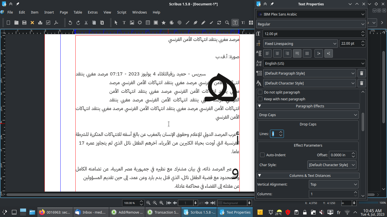
Task: Enable Do not split paragraph checkbox
Action: tap(260, 92)
